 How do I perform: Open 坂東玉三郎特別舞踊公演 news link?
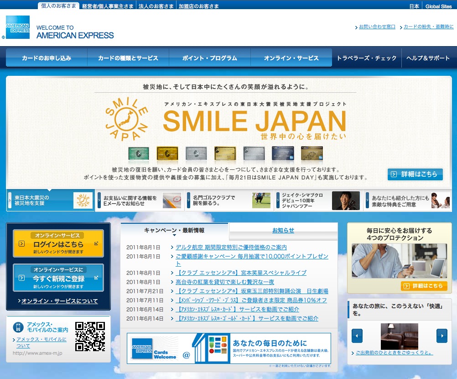(252, 291)
